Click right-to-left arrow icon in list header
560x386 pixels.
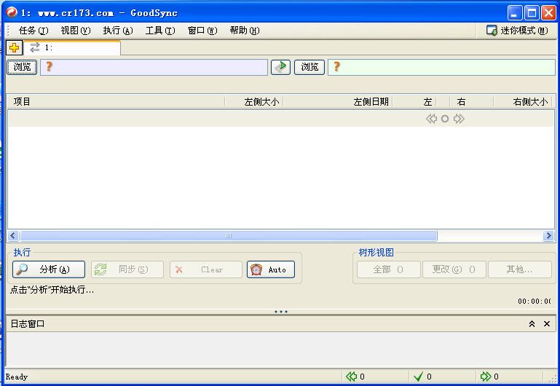pyautogui.click(x=431, y=119)
